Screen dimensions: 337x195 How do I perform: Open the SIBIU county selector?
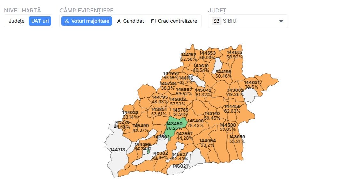pyautogui.click(x=248, y=21)
